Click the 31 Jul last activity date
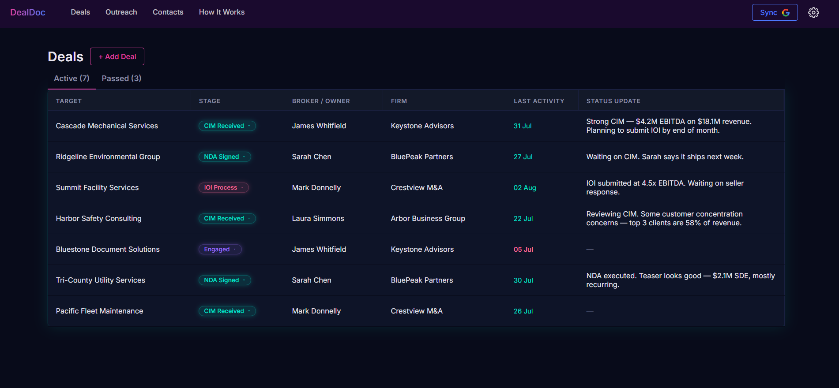Image resolution: width=839 pixels, height=388 pixels. click(x=523, y=126)
